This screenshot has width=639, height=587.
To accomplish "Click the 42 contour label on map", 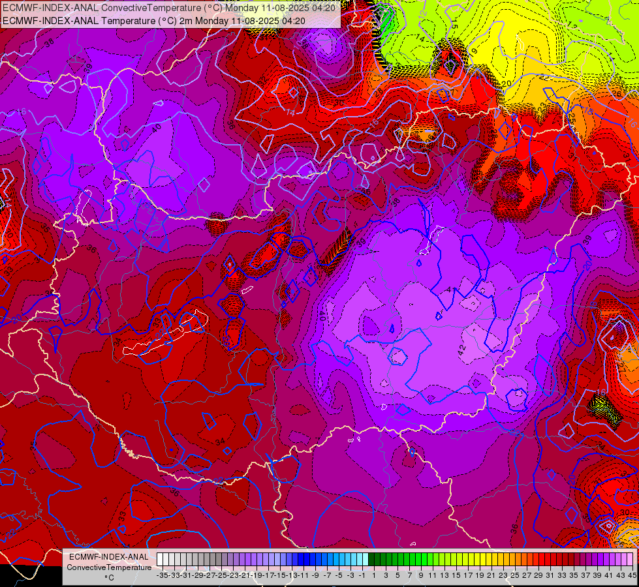I will (x=462, y=350).
